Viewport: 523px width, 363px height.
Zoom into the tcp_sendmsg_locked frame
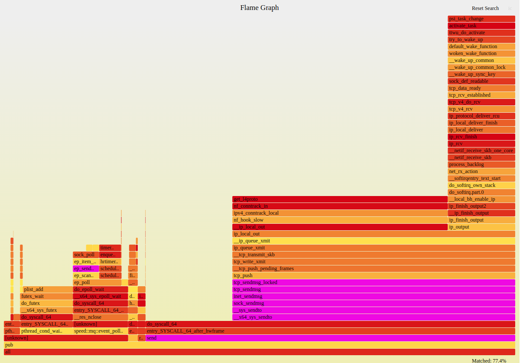(x=373, y=282)
